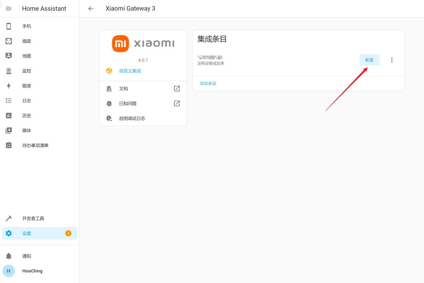Screen dimensions: 424x283
Task: Select 能源 in the sidebar menu
Action: pos(40,86)
